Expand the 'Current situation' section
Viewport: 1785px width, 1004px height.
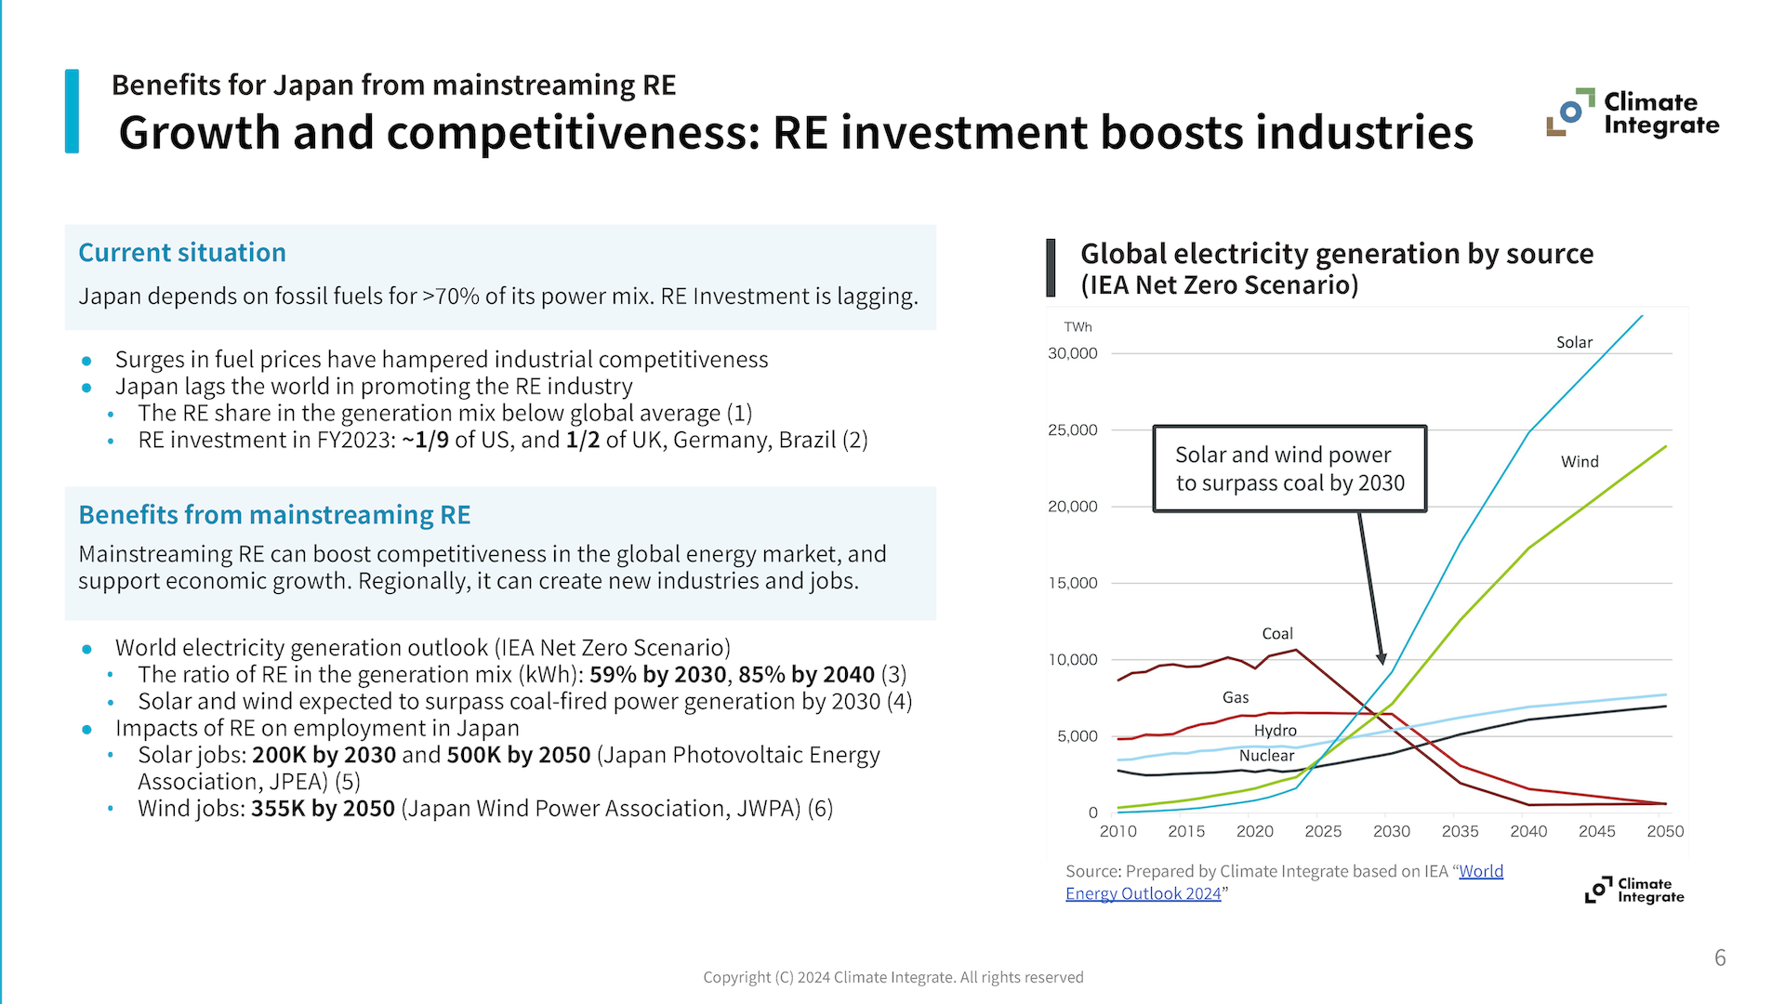tap(182, 252)
